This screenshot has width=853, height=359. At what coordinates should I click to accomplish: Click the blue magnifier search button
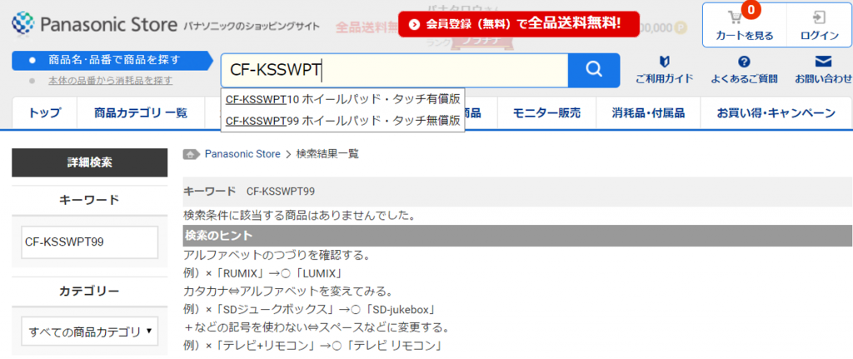pos(593,70)
